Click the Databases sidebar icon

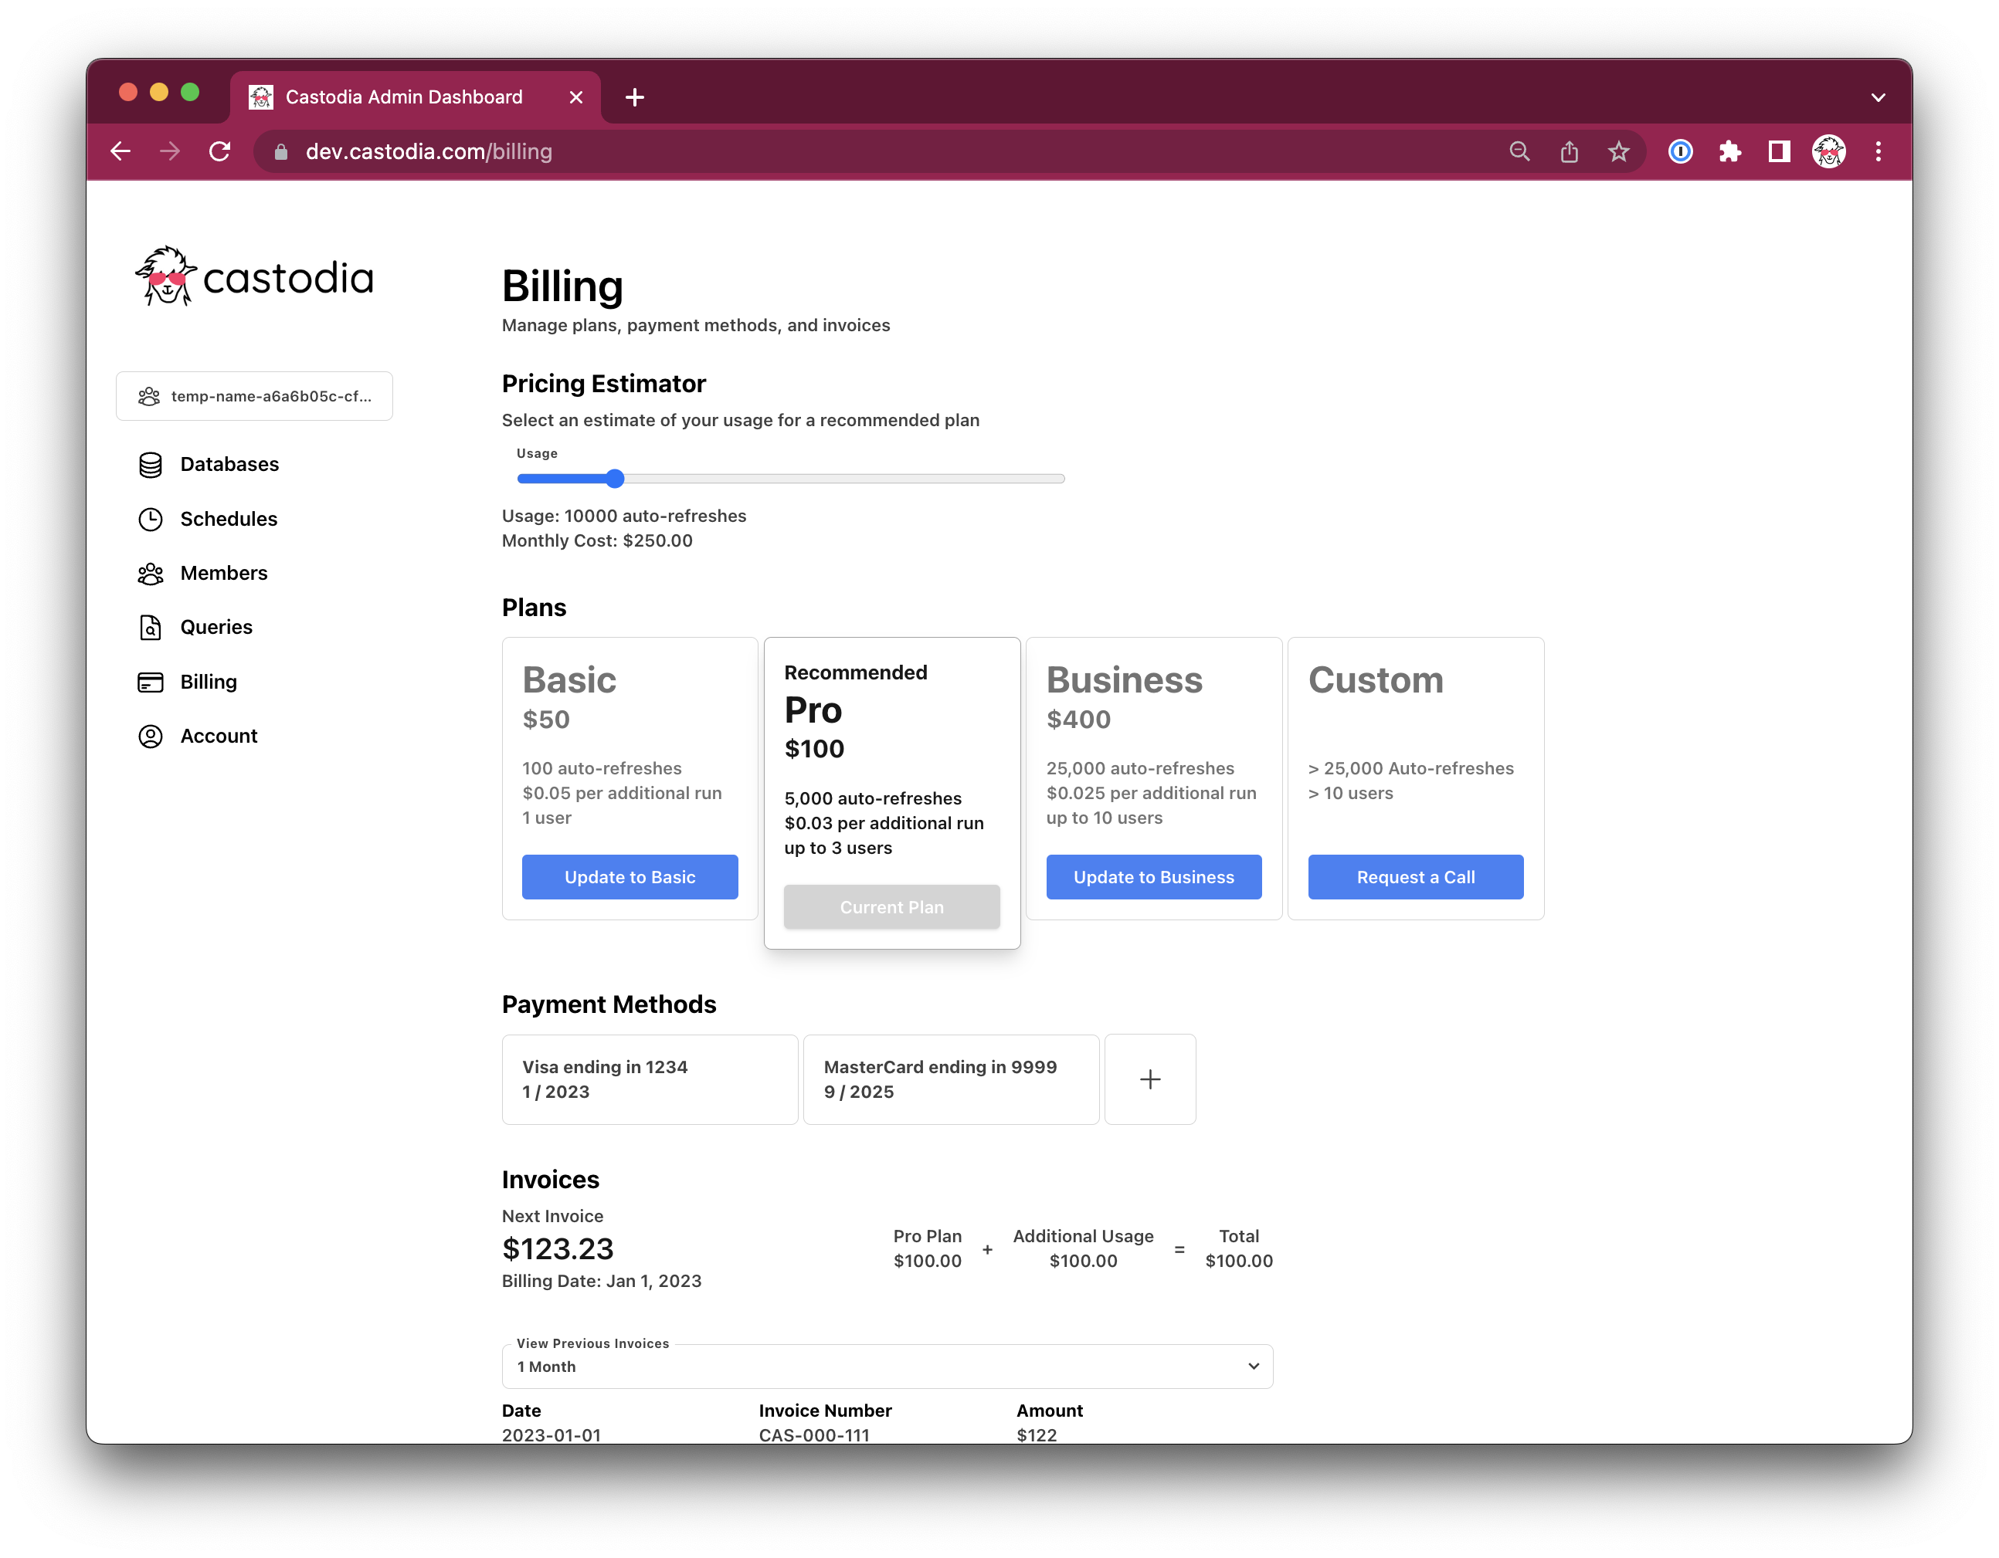[150, 465]
